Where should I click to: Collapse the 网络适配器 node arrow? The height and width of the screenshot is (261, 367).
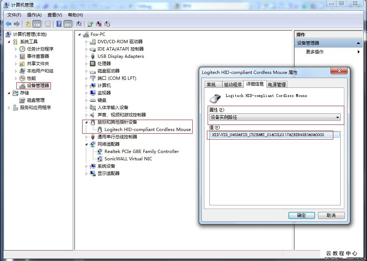click(86, 144)
